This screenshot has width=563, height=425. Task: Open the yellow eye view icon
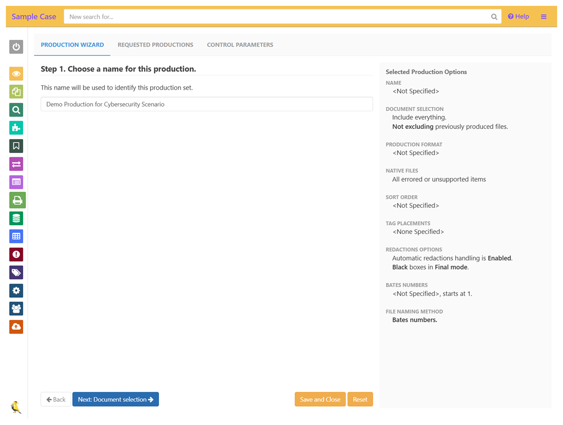(x=16, y=73)
